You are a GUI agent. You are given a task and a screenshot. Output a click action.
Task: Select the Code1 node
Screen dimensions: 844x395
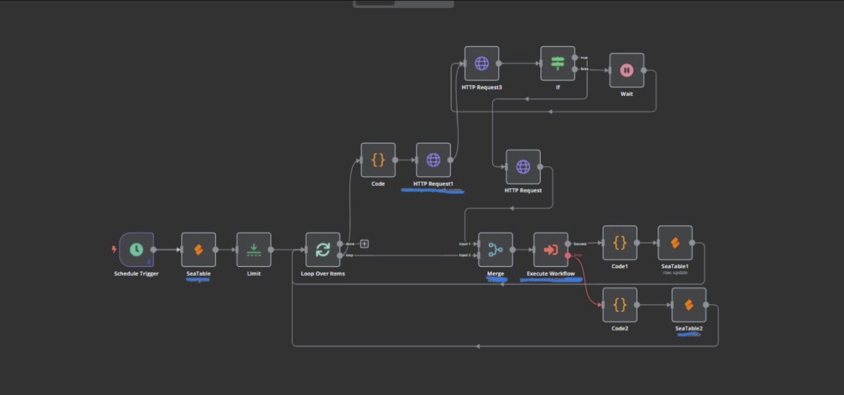point(620,243)
